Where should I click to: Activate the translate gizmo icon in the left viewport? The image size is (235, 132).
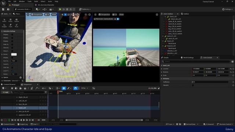click(65, 15)
